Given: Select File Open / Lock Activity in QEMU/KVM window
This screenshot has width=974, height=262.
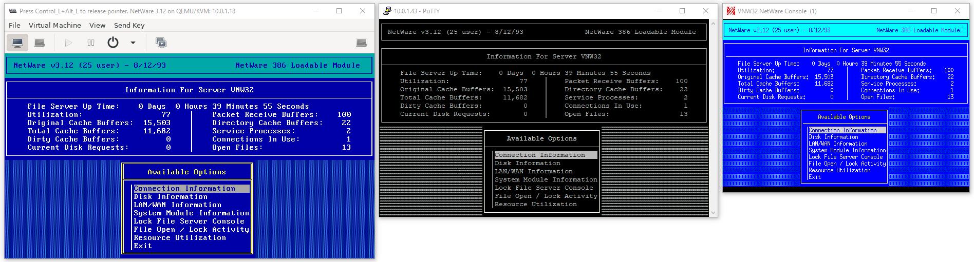Looking at the screenshot, I should [191, 230].
